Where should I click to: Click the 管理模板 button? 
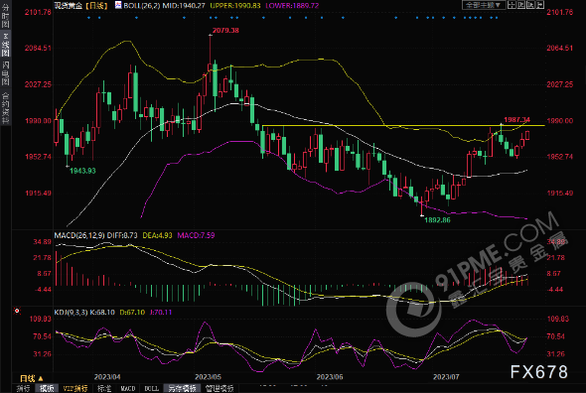pyautogui.click(x=220, y=388)
